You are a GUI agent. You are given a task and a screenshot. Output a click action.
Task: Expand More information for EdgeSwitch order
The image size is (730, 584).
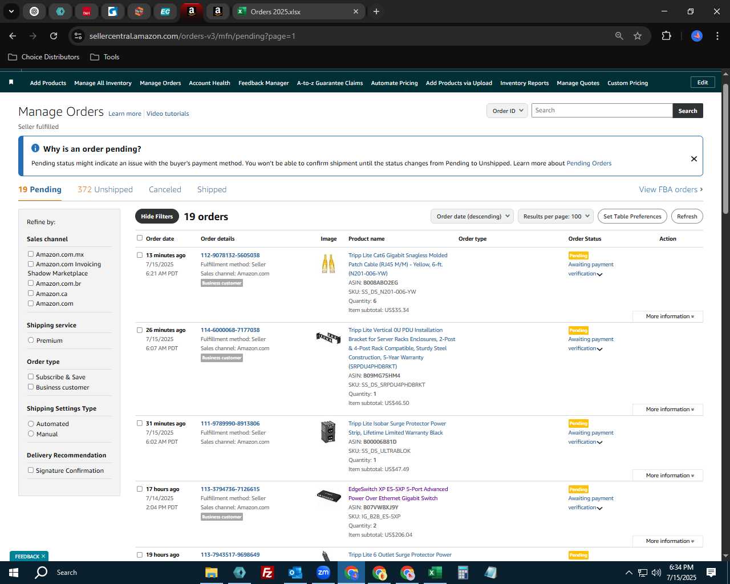pyautogui.click(x=668, y=541)
